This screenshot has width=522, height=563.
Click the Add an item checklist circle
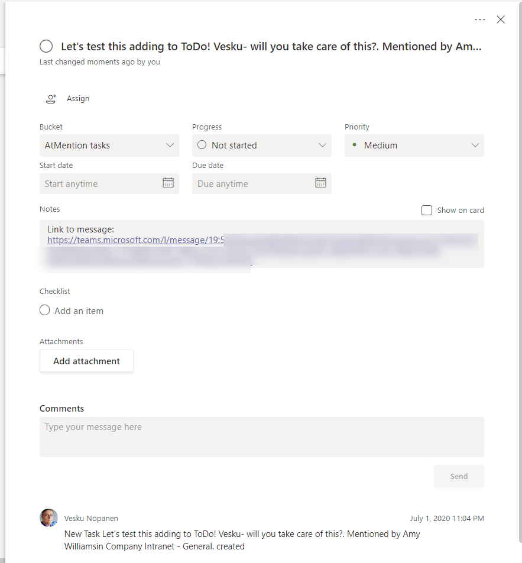coord(45,310)
